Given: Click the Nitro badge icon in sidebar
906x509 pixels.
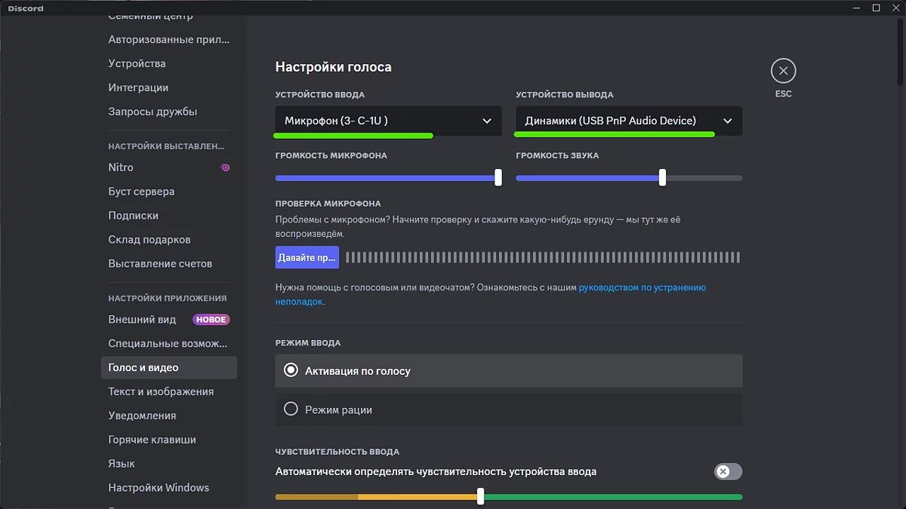Looking at the screenshot, I should 225,167.
